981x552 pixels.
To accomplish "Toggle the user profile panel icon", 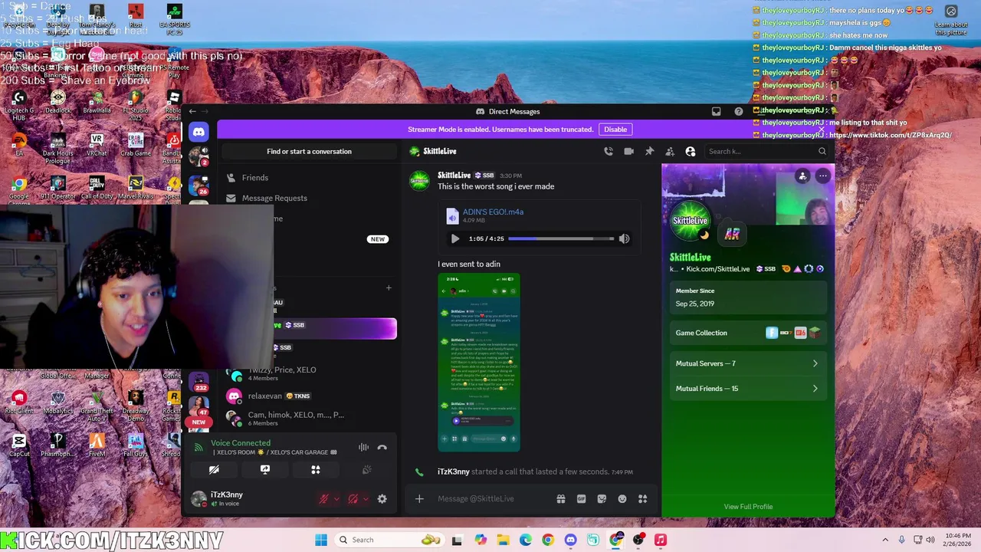I will [691, 151].
